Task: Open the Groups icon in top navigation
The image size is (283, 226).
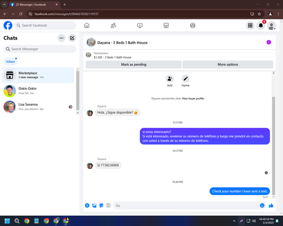Action: (192, 25)
